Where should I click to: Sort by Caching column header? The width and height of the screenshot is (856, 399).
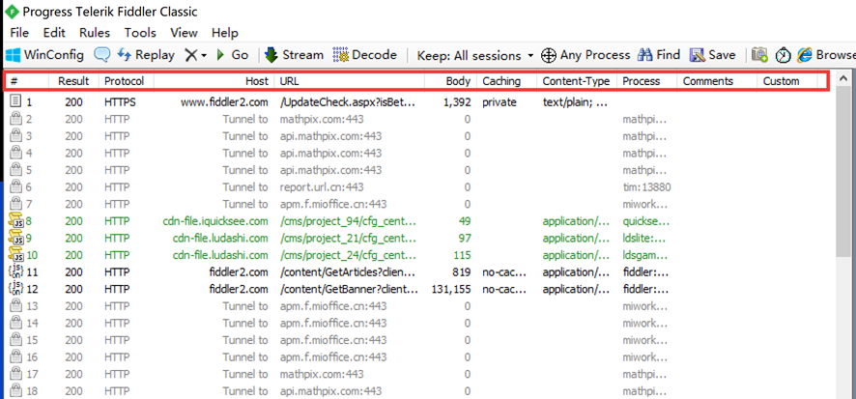[506, 81]
